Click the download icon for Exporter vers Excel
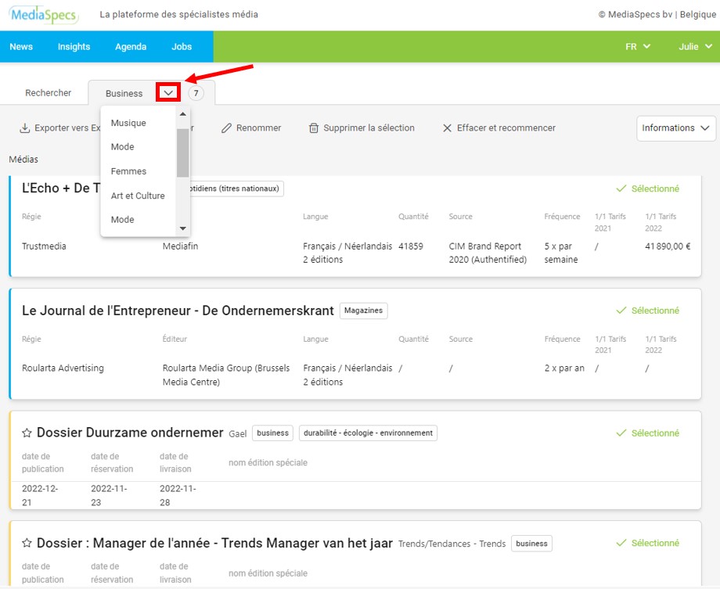Image resolution: width=720 pixels, height=589 pixels. [24, 128]
